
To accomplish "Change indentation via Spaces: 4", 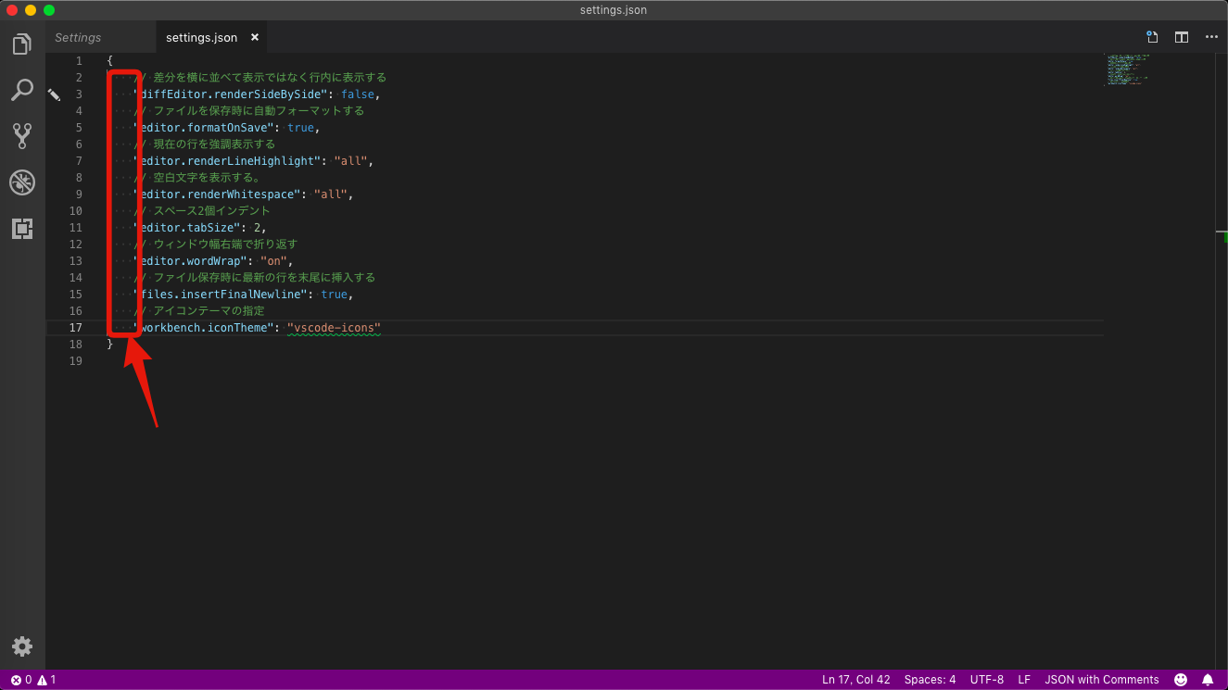I will tap(930, 680).
